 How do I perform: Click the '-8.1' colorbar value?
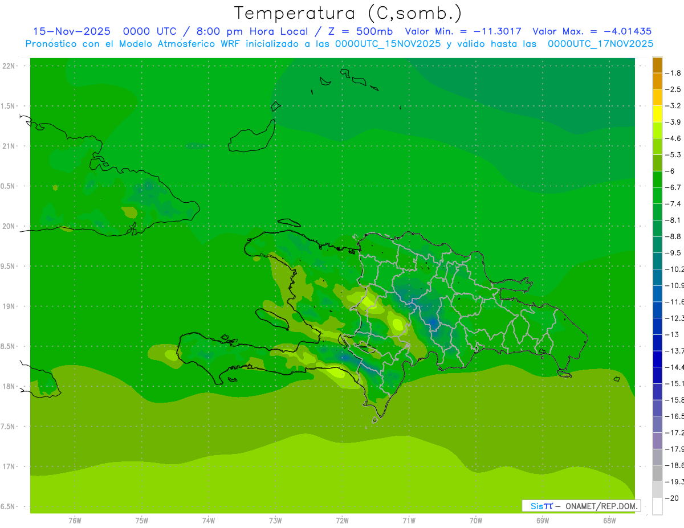673,220
